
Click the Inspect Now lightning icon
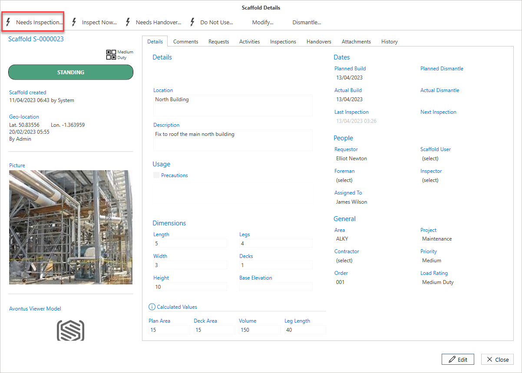[x=74, y=22]
